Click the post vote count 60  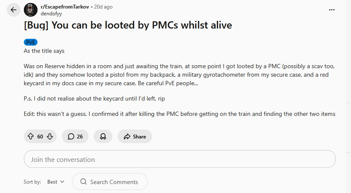40,136
